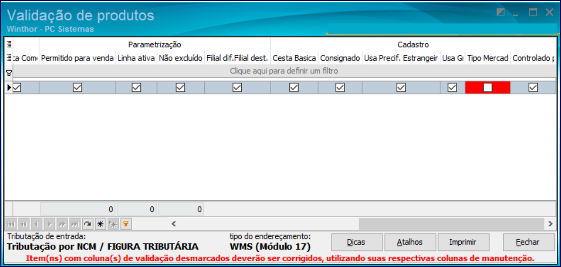Viewport: 561px width, 267px height.
Task: Jump back one page of records
Action: [24, 224]
